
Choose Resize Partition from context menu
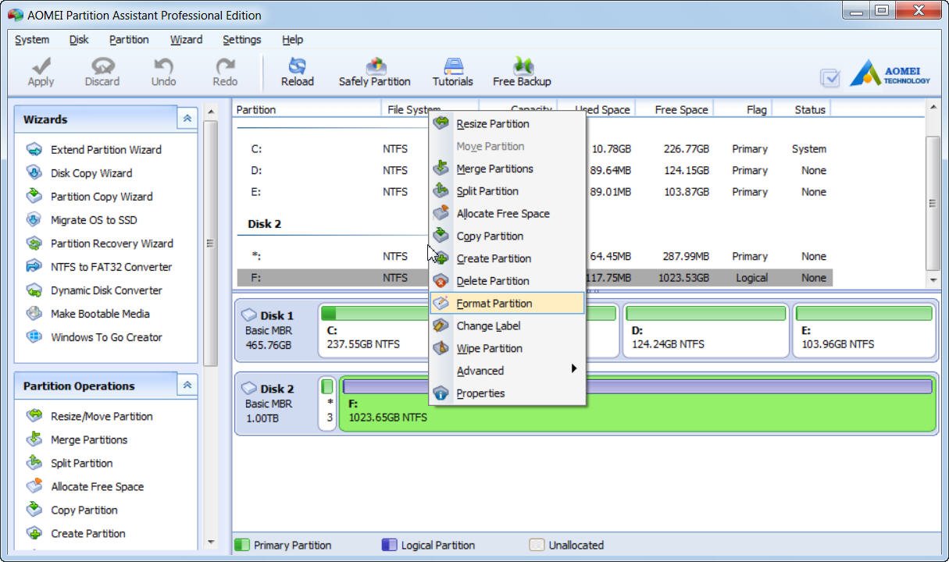[507, 123]
